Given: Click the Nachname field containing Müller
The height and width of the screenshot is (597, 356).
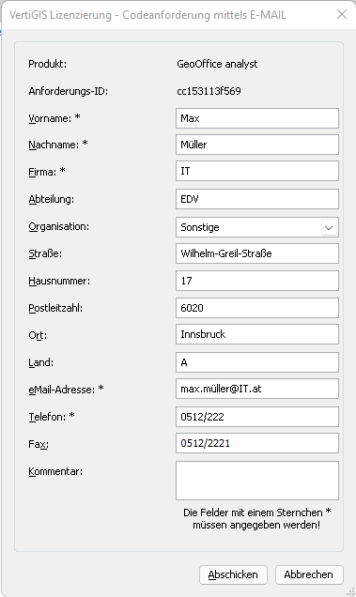Looking at the screenshot, I should 257,145.
